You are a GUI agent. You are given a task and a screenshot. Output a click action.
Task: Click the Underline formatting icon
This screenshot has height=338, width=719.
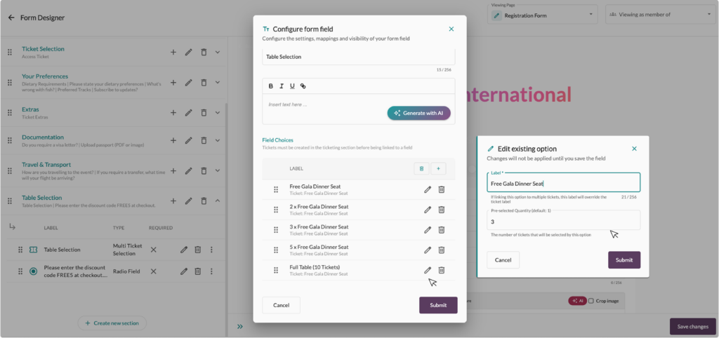pos(292,86)
